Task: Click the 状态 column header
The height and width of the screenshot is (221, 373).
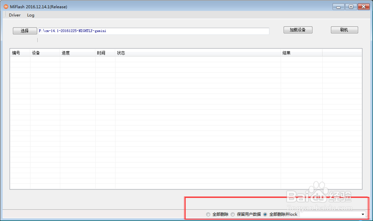Action: [198, 53]
